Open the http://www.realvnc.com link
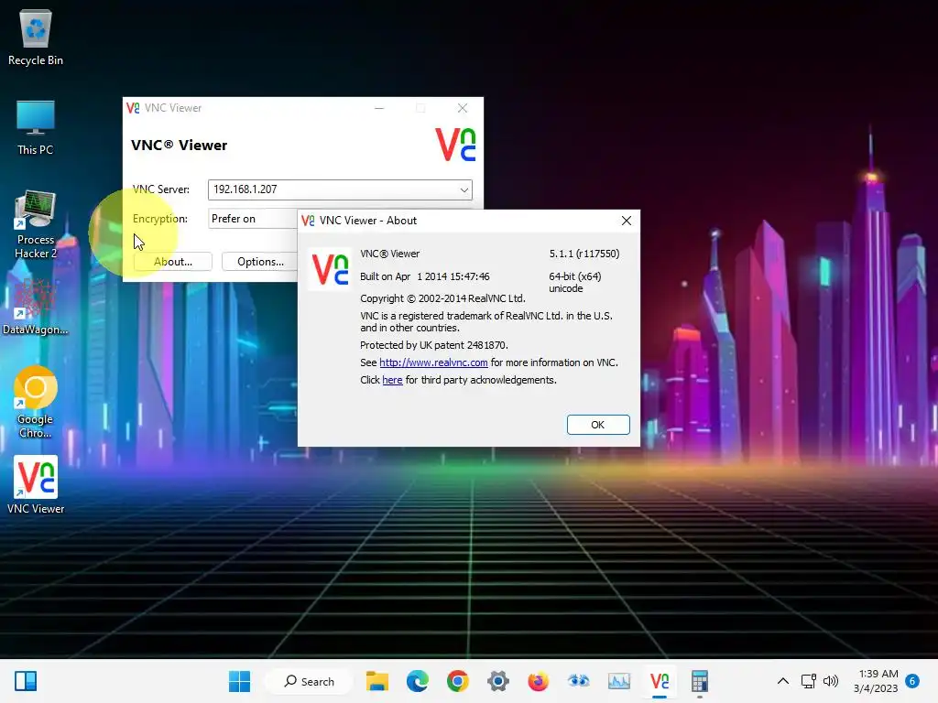The height and width of the screenshot is (703, 938). point(433,362)
